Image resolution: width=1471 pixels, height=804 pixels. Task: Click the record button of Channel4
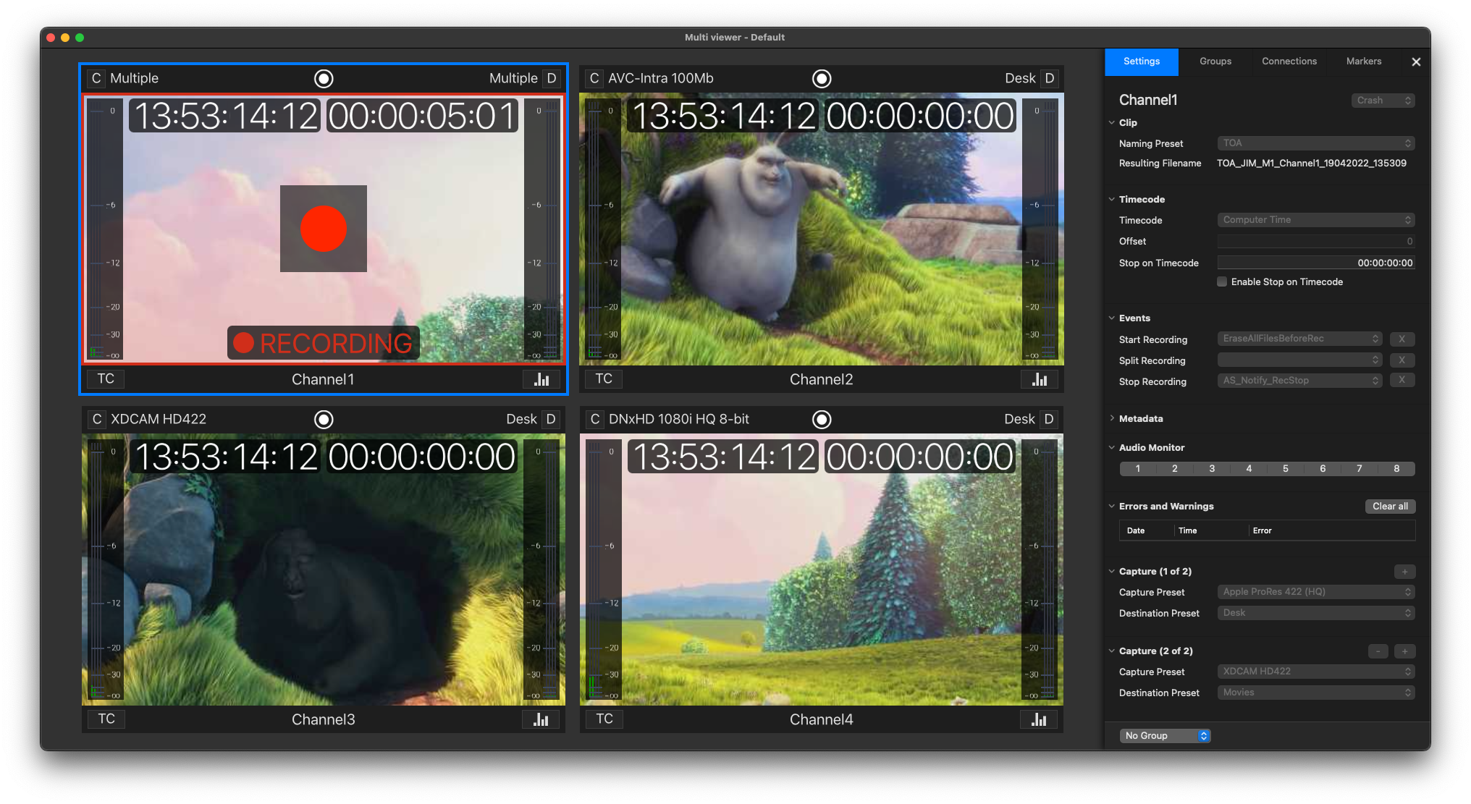click(822, 419)
